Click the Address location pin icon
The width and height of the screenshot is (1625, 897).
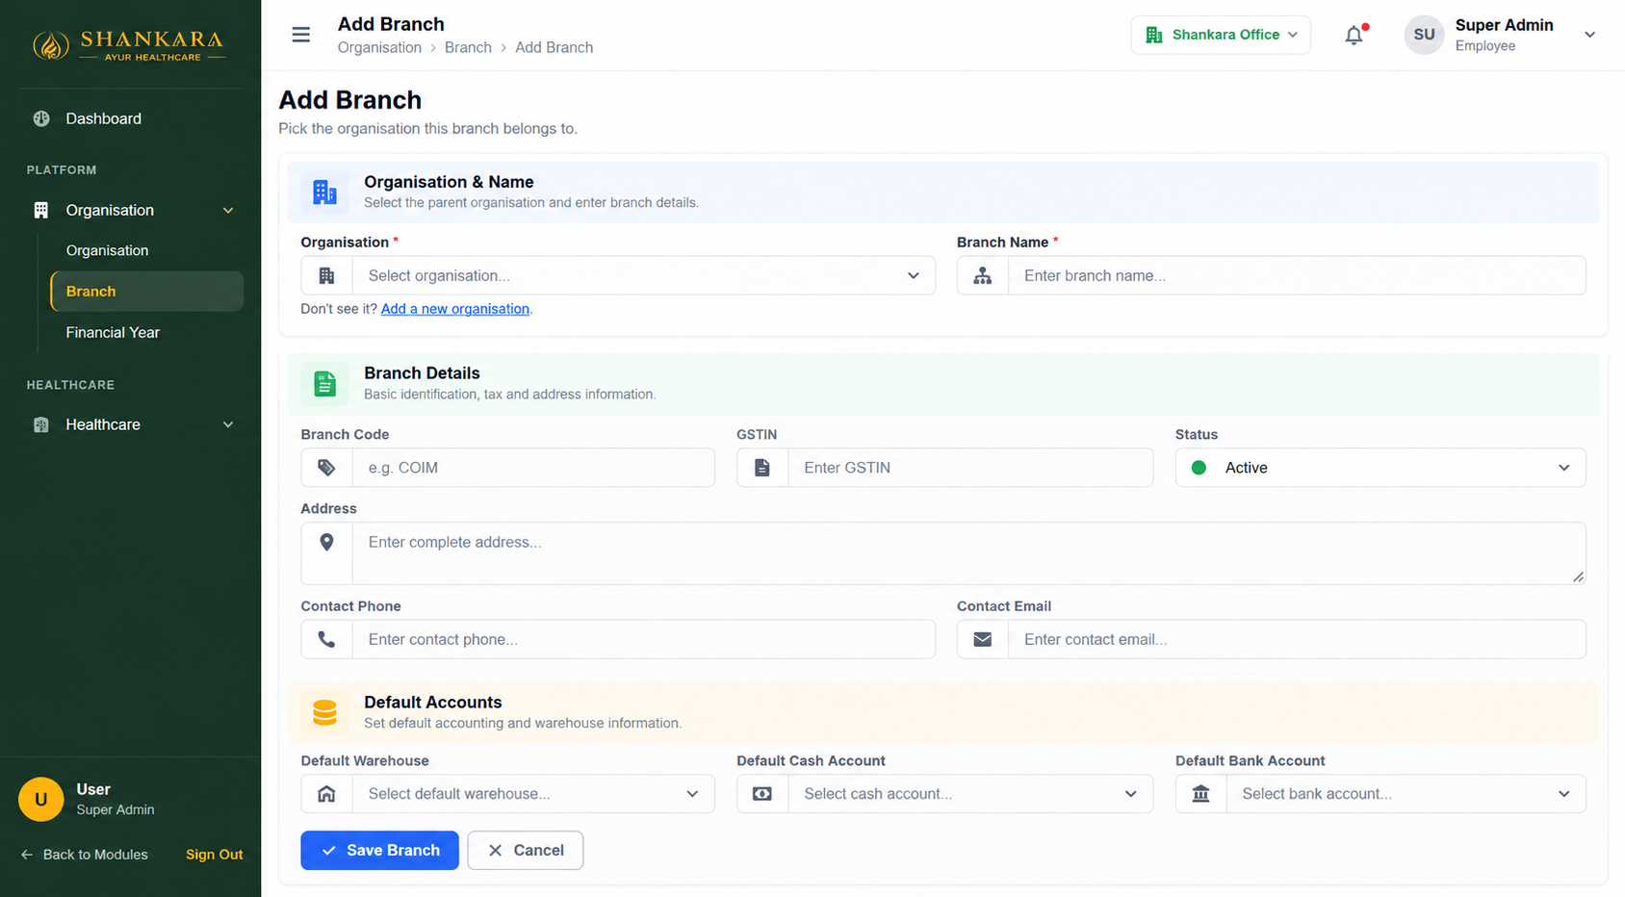point(326,542)
